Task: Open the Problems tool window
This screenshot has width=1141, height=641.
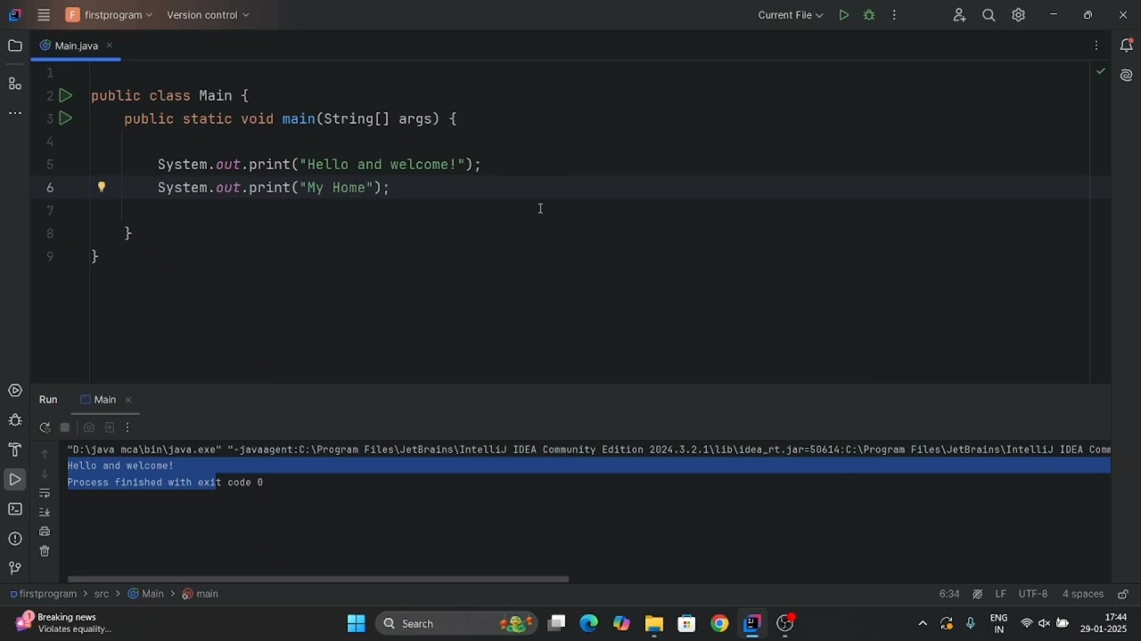Action: point(15,539)
